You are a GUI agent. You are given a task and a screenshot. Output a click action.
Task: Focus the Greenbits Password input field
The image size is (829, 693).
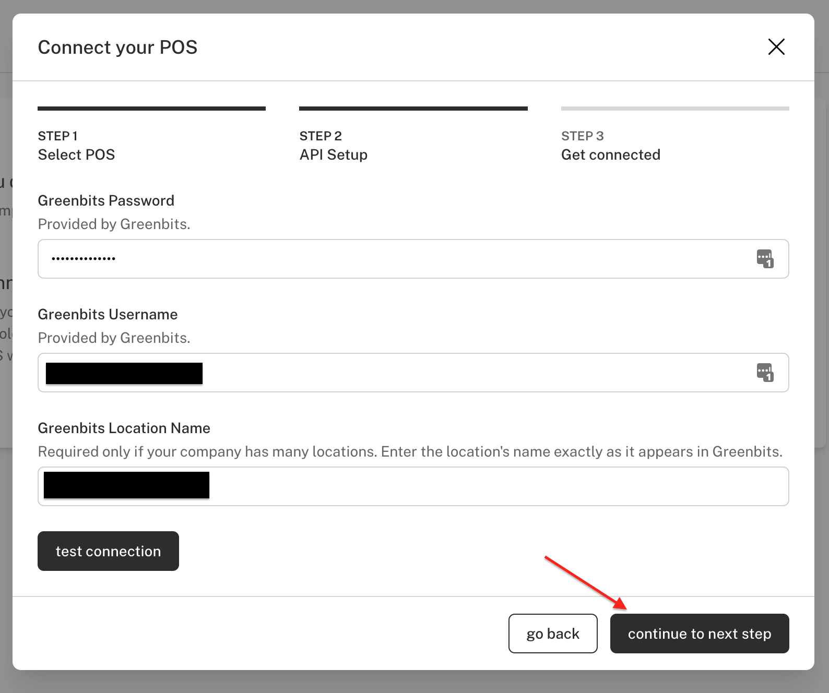click(413, 259)
